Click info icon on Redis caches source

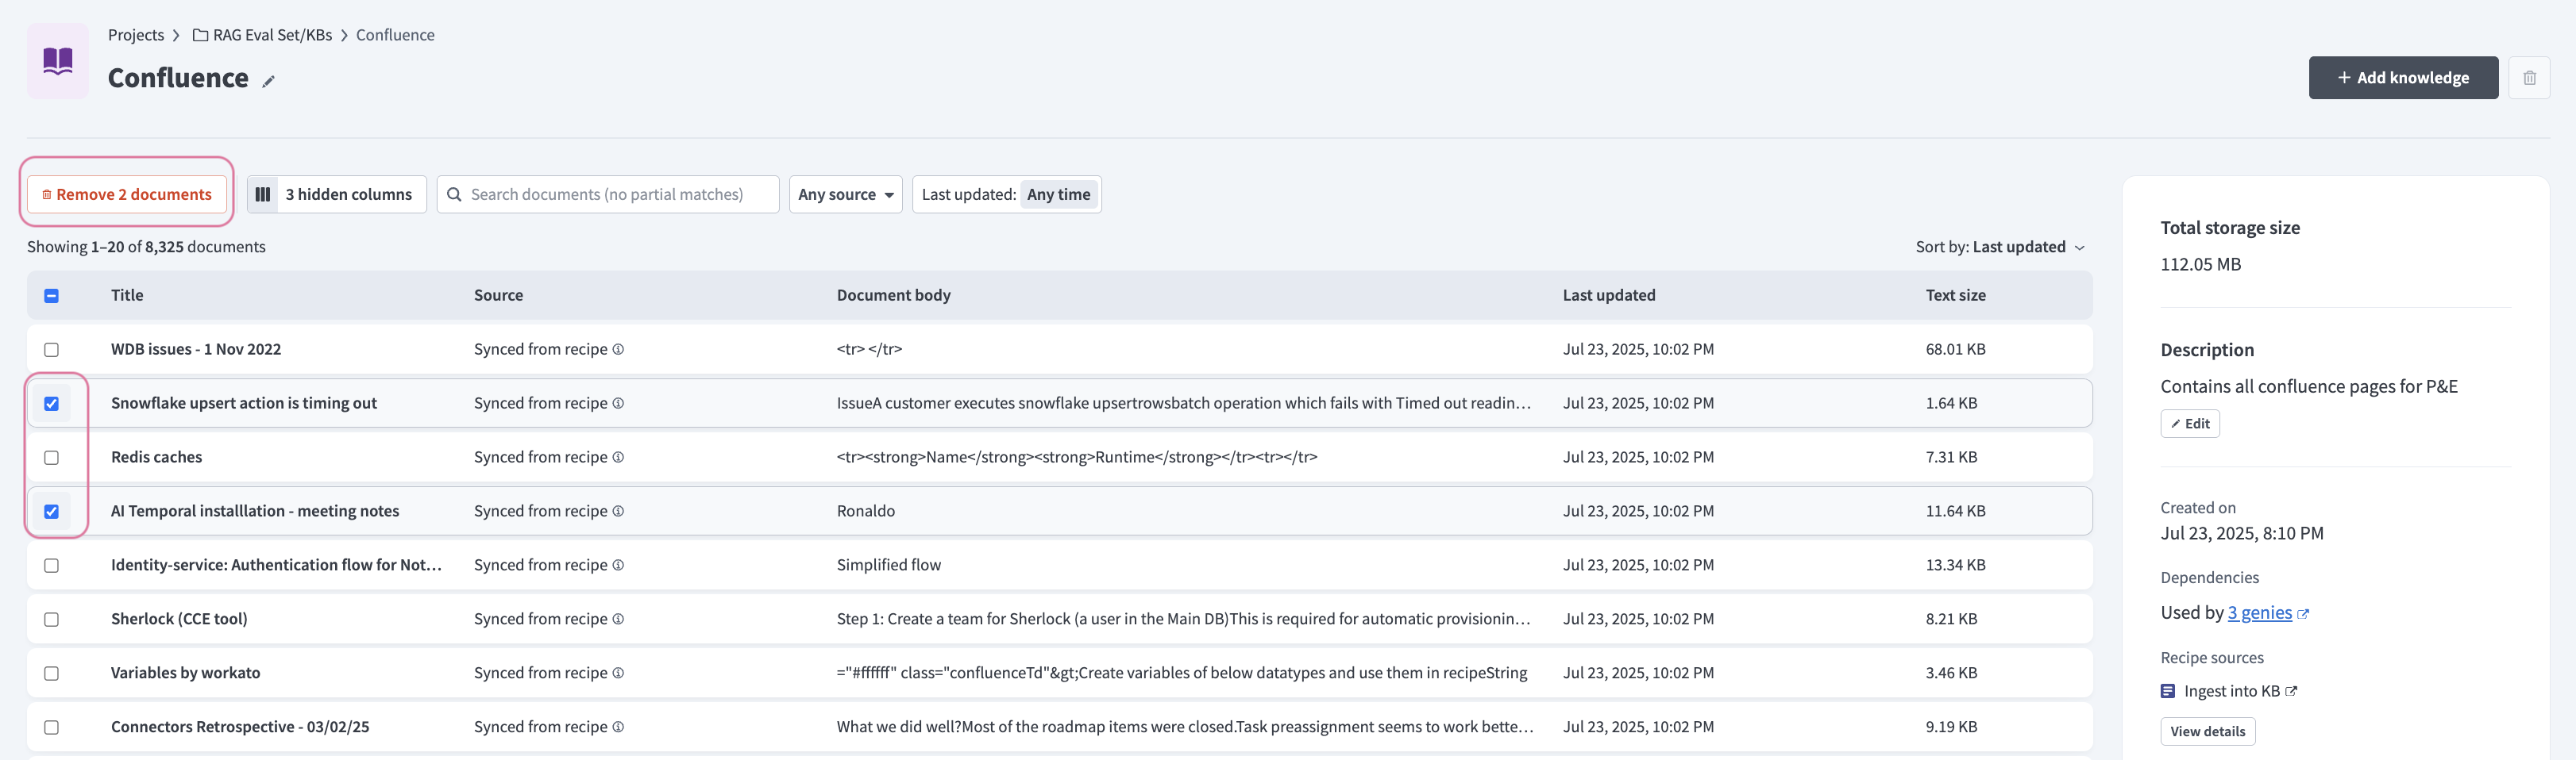[618, 458]
